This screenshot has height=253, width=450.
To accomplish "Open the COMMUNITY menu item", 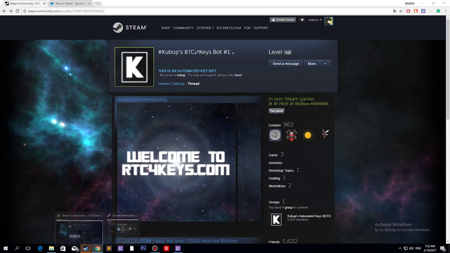I will pos(183,28).
